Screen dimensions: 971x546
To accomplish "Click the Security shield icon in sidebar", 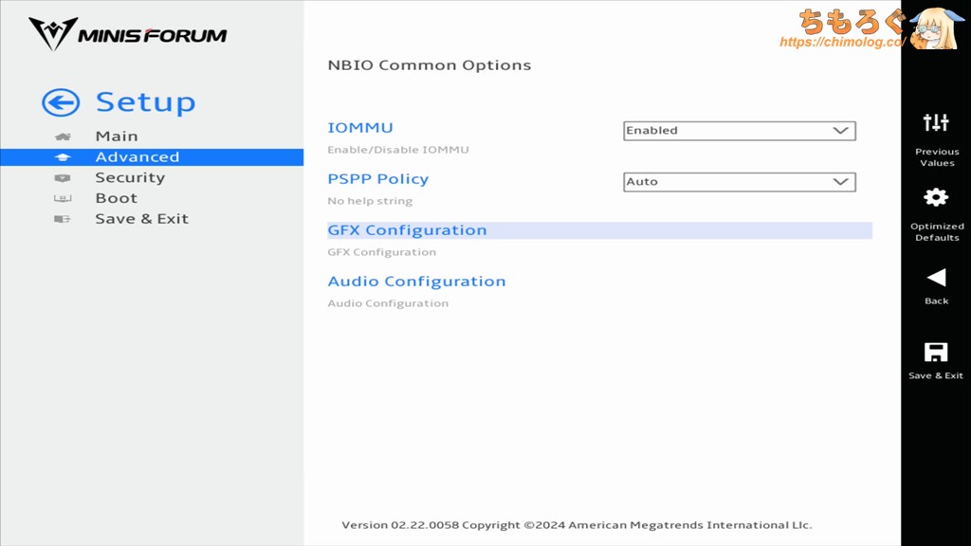I will [x=63, y=178].
